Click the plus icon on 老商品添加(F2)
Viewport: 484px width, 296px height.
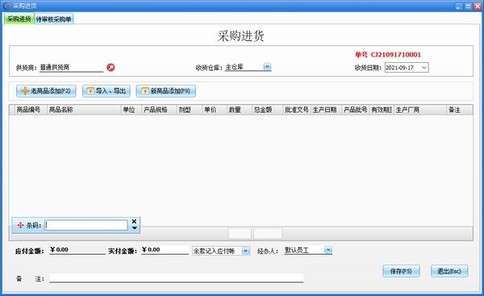(25, 91)
